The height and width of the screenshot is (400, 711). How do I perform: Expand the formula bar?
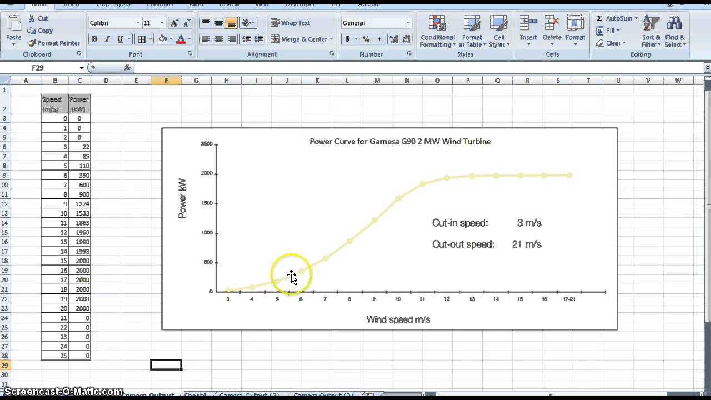(x=707, y=67)
